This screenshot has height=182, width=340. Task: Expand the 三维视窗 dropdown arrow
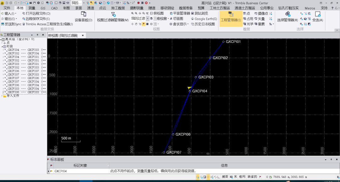(167, 18)
